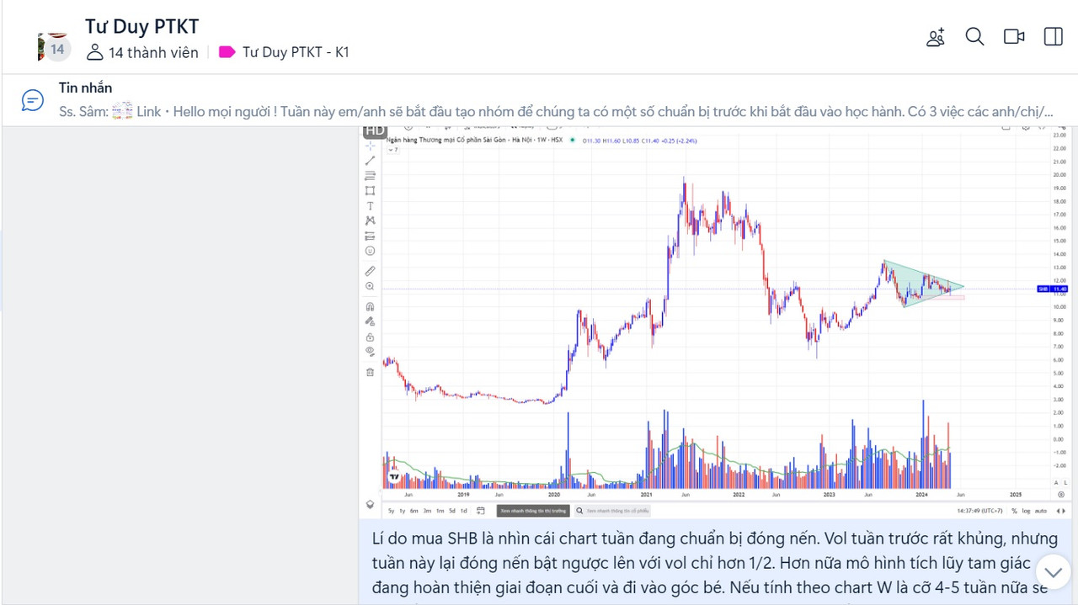
Task: Click the Tư Duy PTKT group title
Action: pos(141,26)
